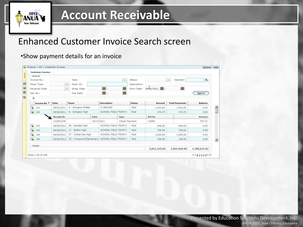Viewport: 303px width, 227px height.
Task: Click the export icon at the sidebar bottom
Action: pyautogui.click(x=25, y=97)
